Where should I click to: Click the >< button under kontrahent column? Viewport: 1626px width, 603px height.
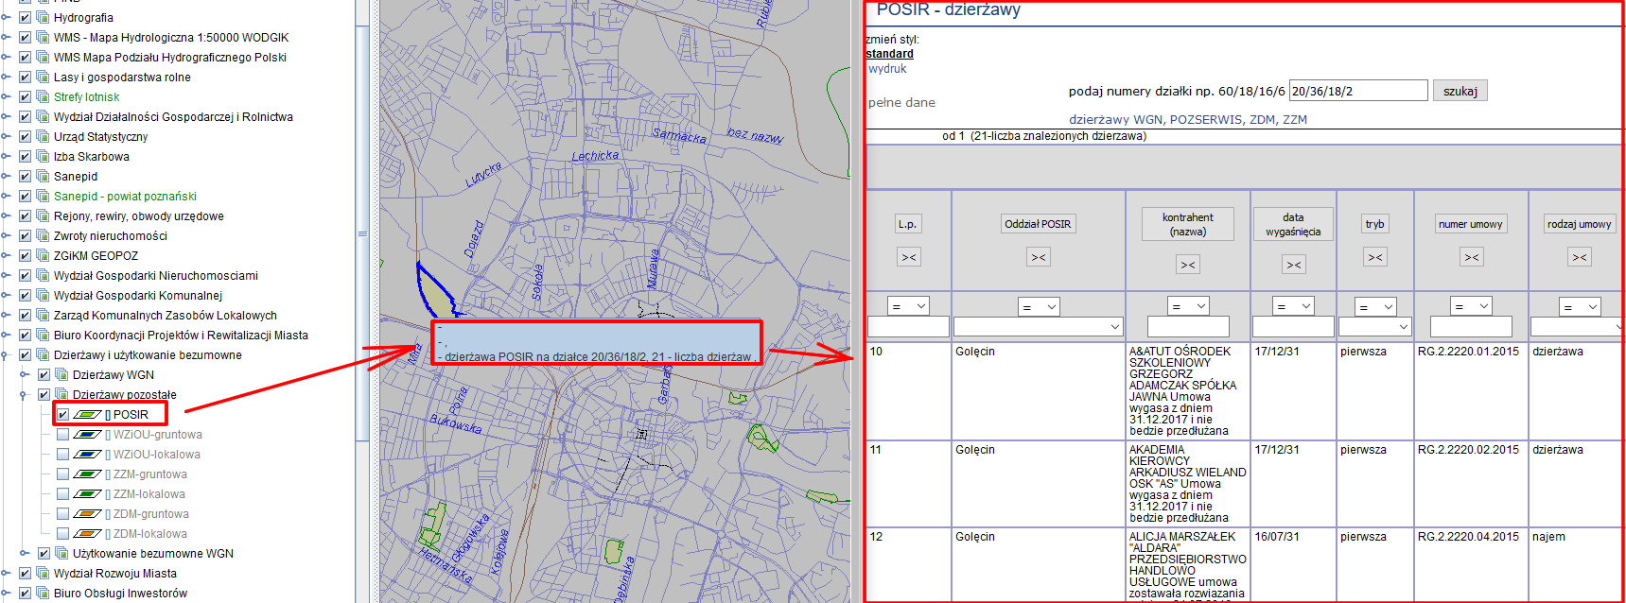point(1188,265)
